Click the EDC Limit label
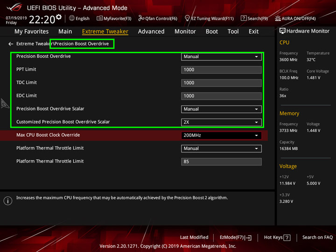This screenshot has height=252, width=336. click(x=26, y=96)
